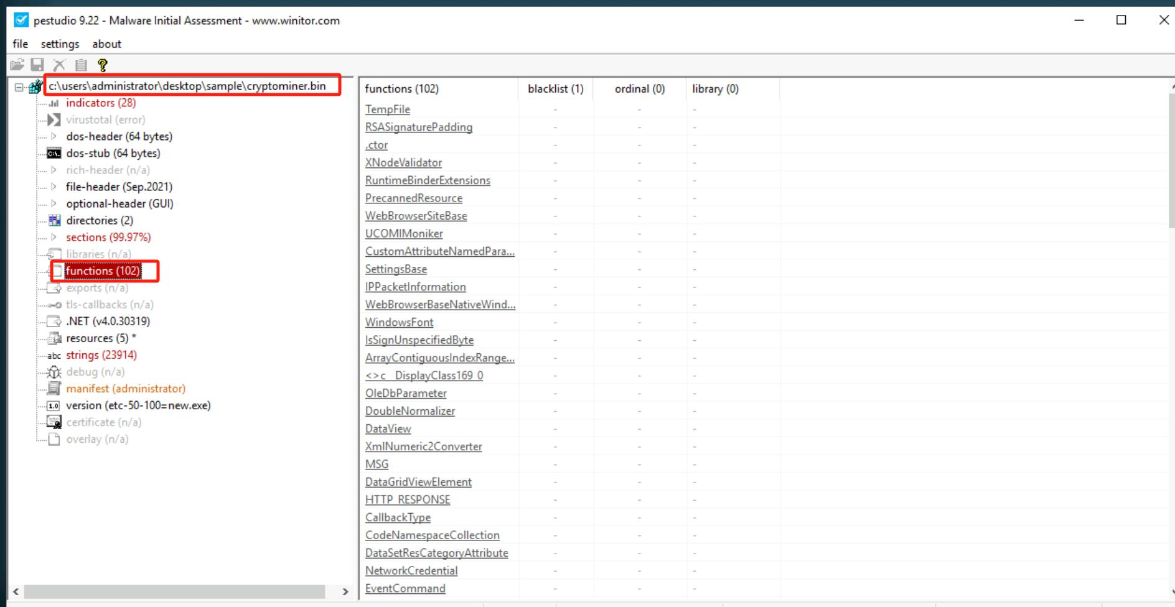Click the functions list vertical scrollbar thumb

coord(1172,160)
